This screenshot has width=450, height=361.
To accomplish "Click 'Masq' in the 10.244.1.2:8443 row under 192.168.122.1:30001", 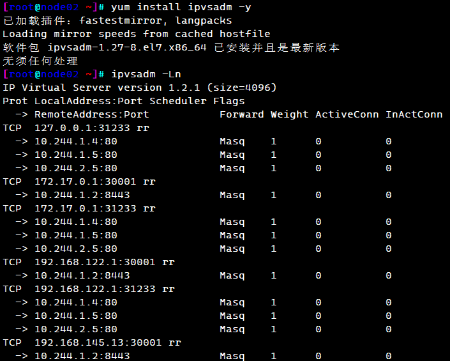I will click(232, 276).
